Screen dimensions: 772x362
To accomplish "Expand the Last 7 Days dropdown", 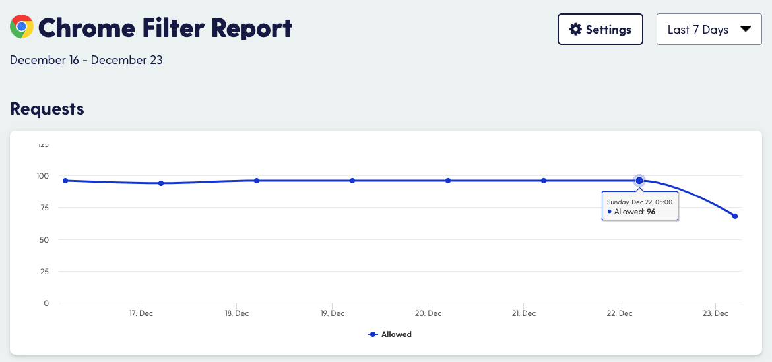I will 709,30.
